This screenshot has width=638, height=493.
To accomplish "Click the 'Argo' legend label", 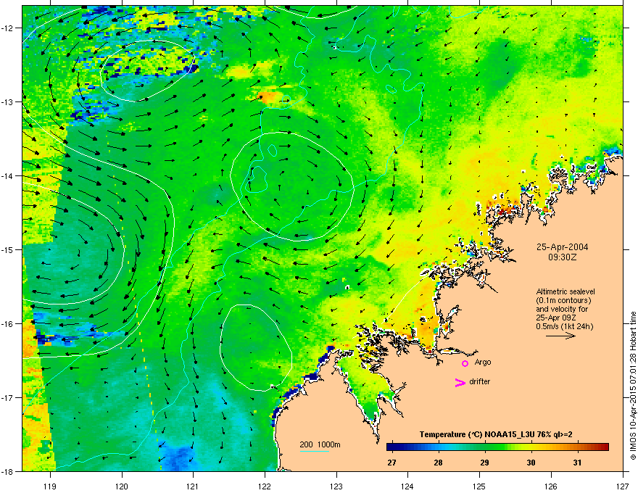I will point(483,362).
